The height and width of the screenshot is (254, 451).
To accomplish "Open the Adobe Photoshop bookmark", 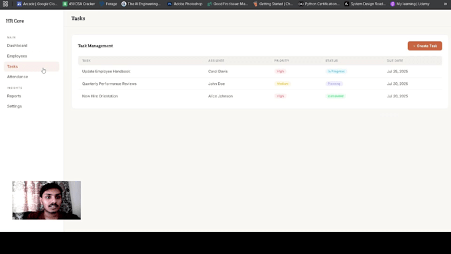I will click(x=184, y=4).
